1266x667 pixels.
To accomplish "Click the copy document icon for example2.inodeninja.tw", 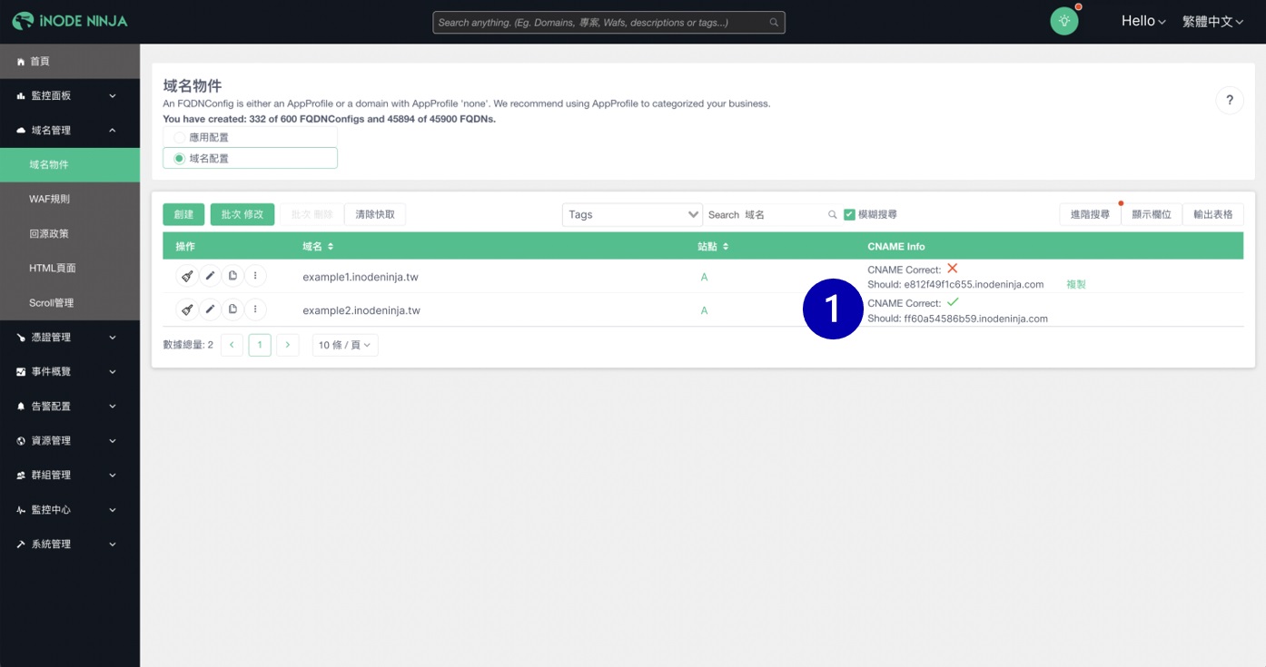I will 232,309.
